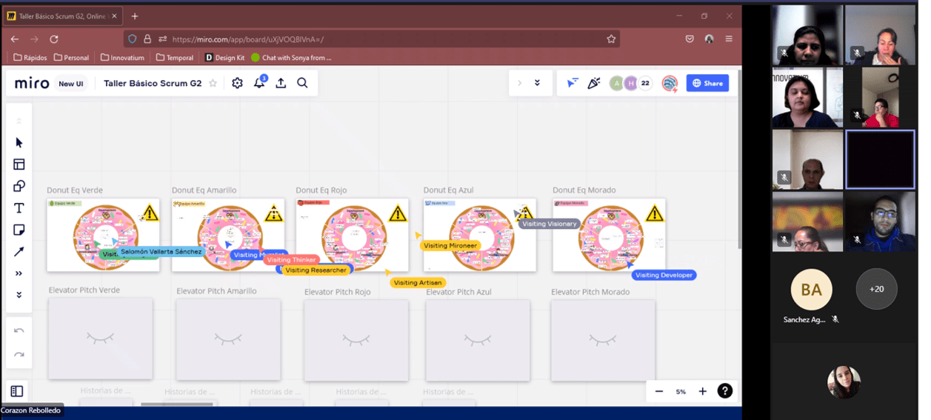Star the Taller Básico Scrum G2 board
Screen dimensions: 931x420
(x=213, y=84)
